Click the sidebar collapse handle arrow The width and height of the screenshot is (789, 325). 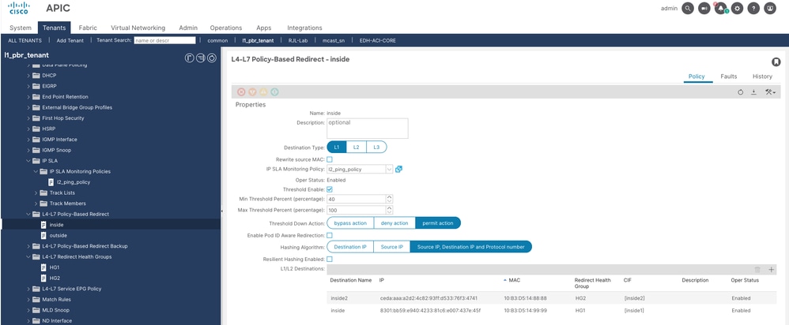222,211
